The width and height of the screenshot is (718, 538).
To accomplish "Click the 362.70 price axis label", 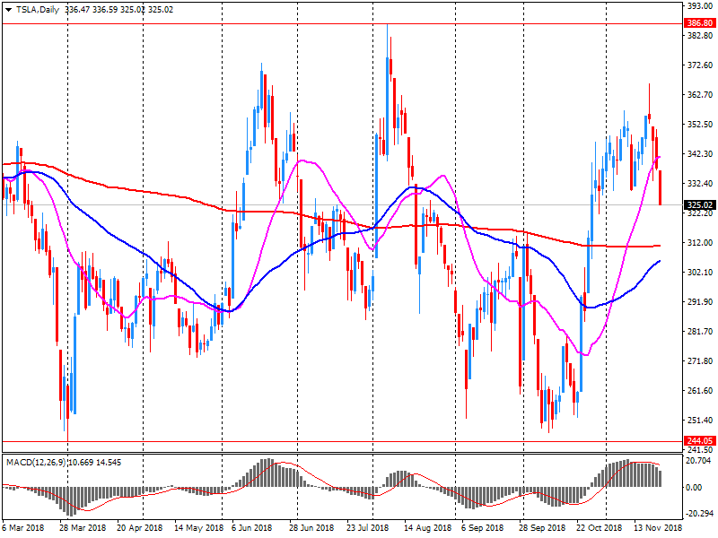I will [700, 94].
